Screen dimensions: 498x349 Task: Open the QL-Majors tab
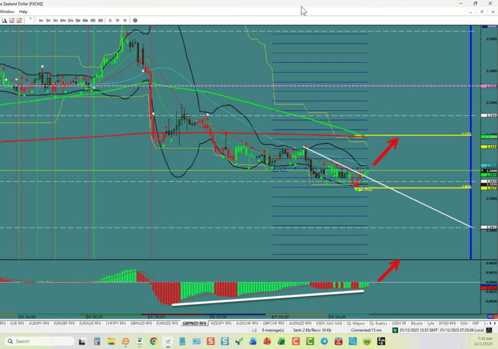(x=355, y=323)
